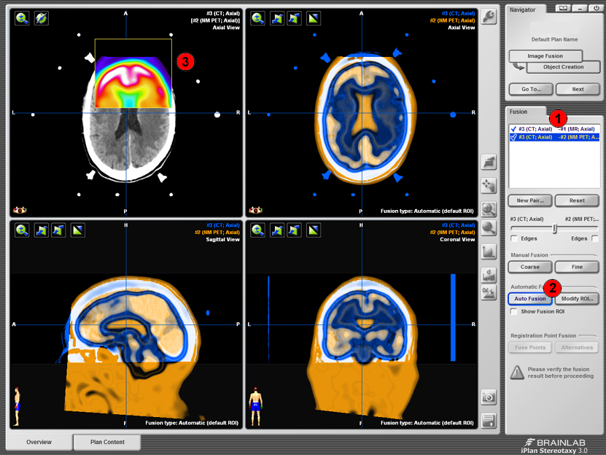Screen dimensions: 606x455
Task: Click the wrench settings icon in the side toolbar
Action: click(489, 17)
